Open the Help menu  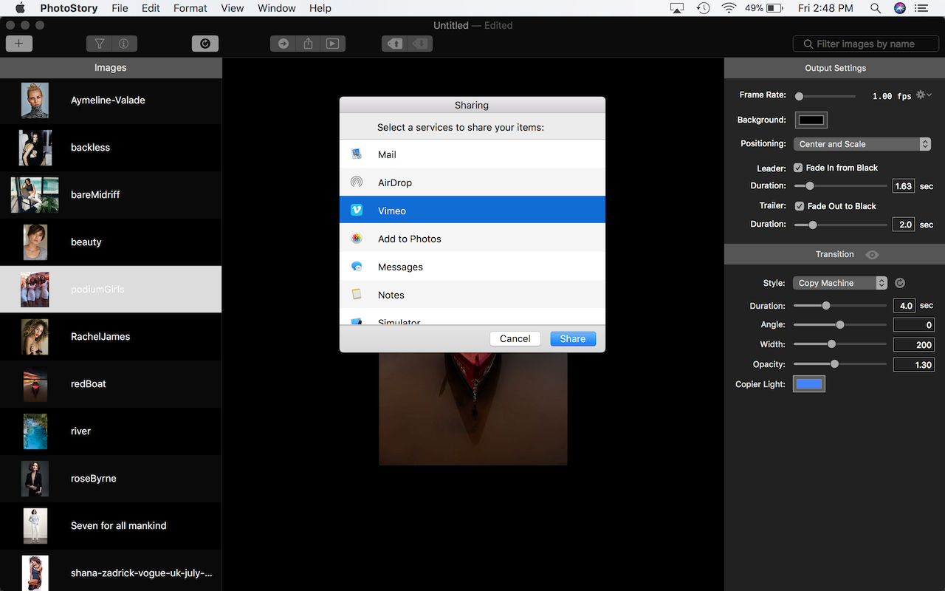pyautogui.click(x=320, y=8)
